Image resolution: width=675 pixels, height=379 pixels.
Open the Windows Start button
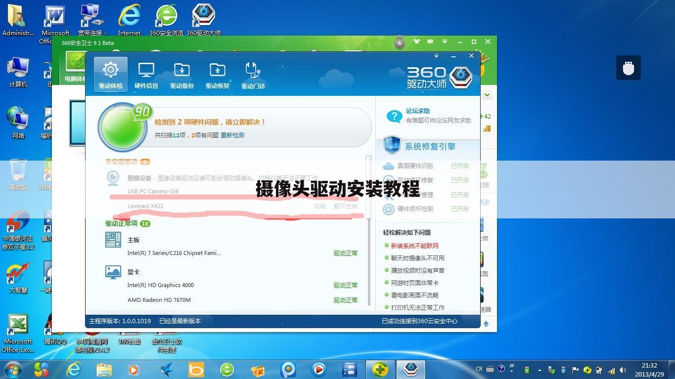(x=12, y=369)
